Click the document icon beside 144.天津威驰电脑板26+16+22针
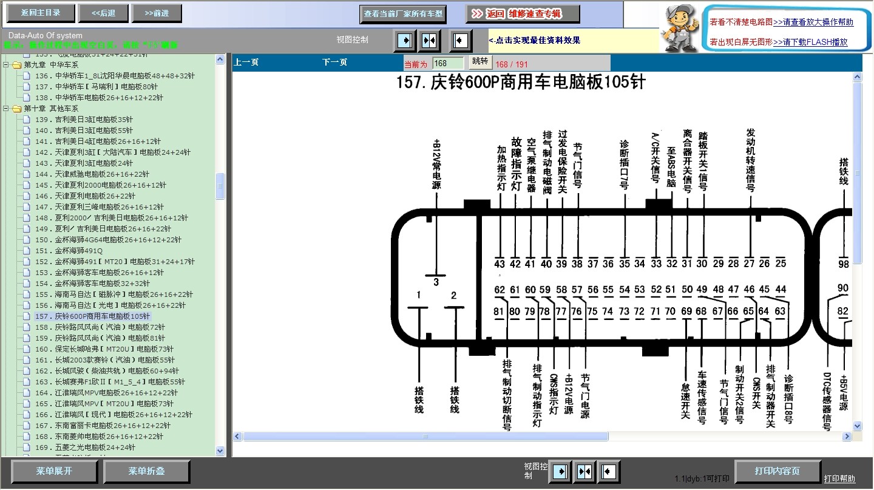Screen dimensions: 874x490 pos(27,174)
